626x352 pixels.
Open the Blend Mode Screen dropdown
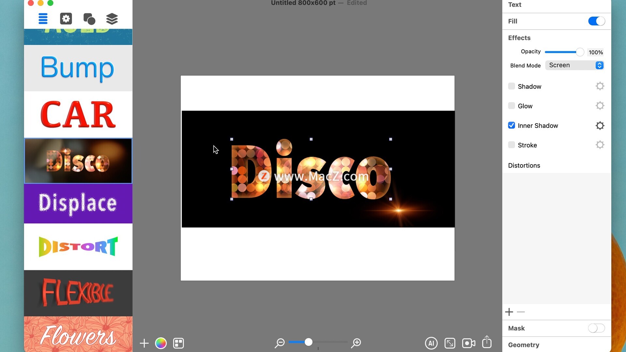(x=574, y=65)
